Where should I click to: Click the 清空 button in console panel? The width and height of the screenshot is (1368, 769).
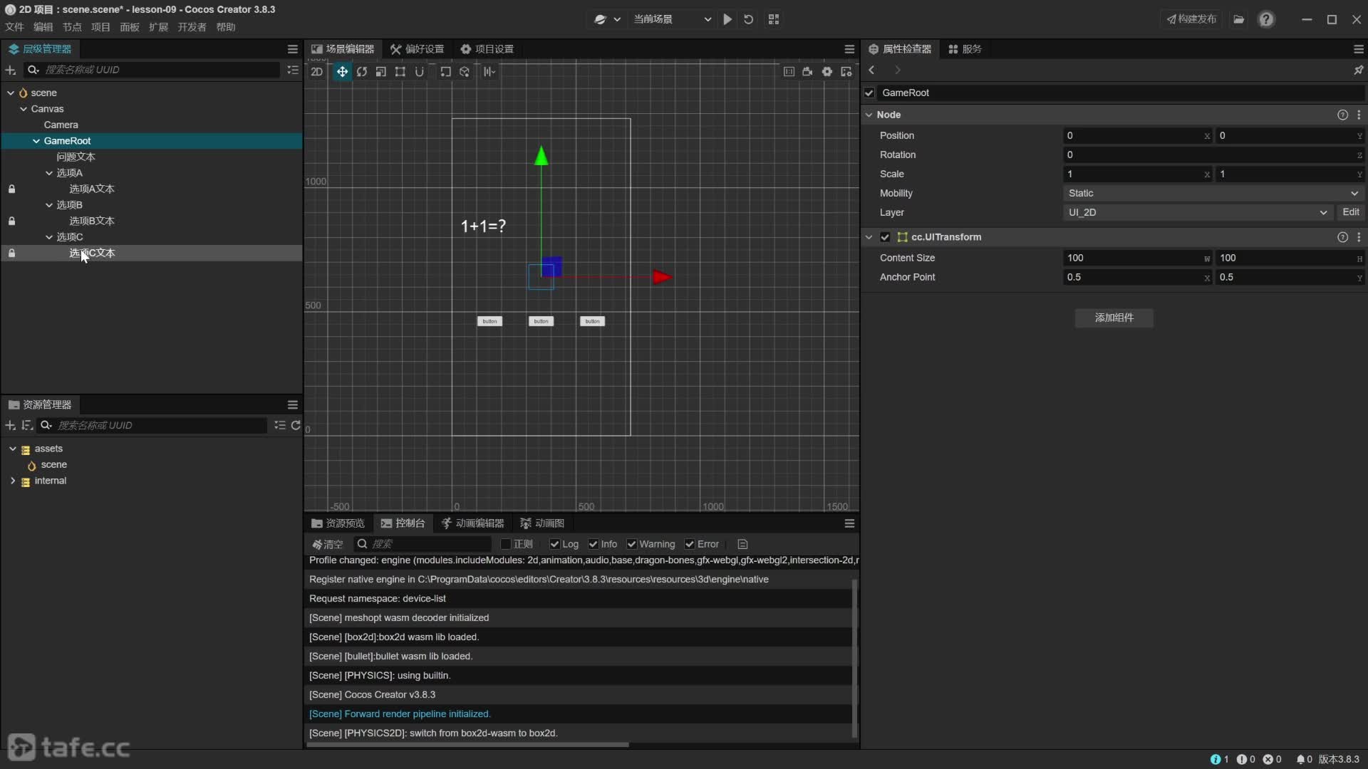(x=330, y=544)
